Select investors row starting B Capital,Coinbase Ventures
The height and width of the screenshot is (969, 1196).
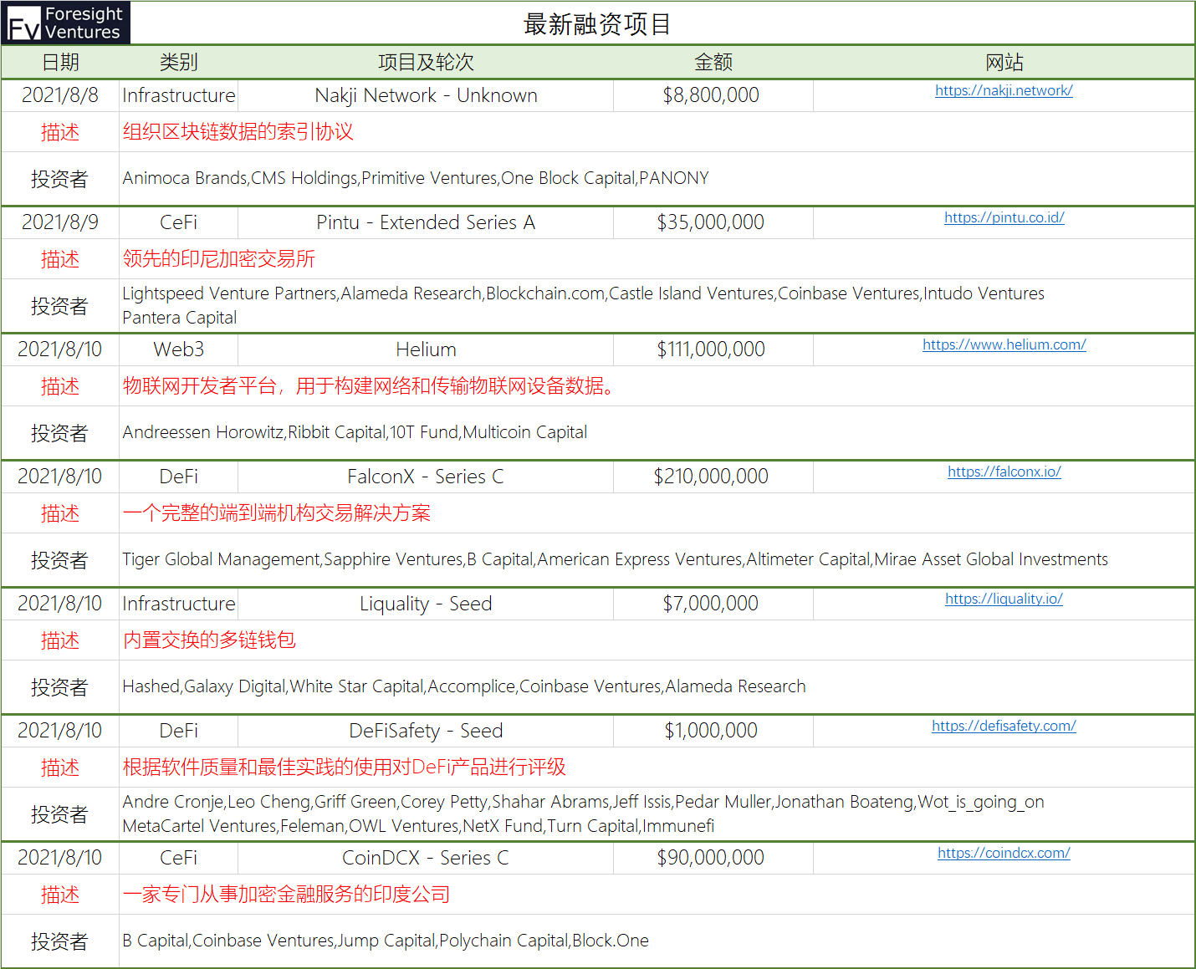(x=657, y=941)
